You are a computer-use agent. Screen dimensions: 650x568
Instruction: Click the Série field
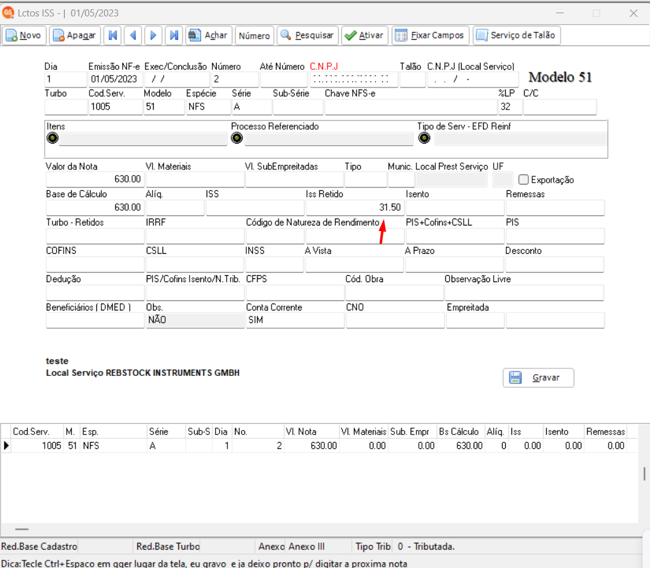click(252, 107)
